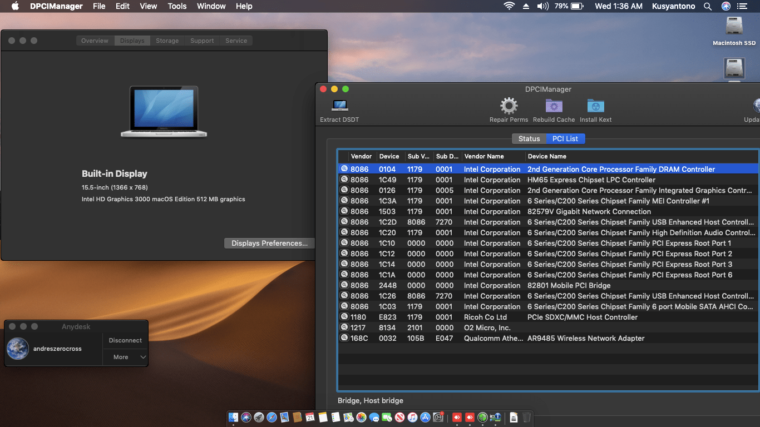Open Spotlight search in the menu bar
Viewport: 760px width, 427px height.
(708, 6)
